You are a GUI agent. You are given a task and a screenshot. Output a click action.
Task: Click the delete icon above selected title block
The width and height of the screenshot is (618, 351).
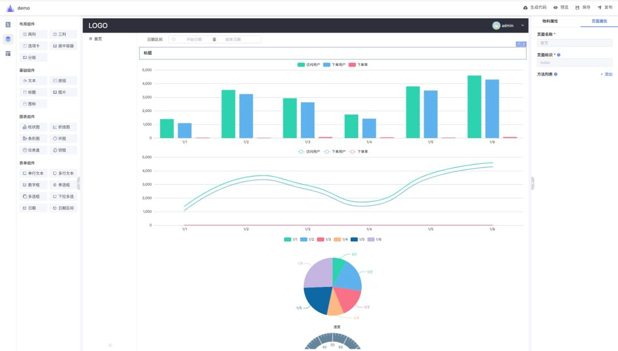click(x=524, y=44)
